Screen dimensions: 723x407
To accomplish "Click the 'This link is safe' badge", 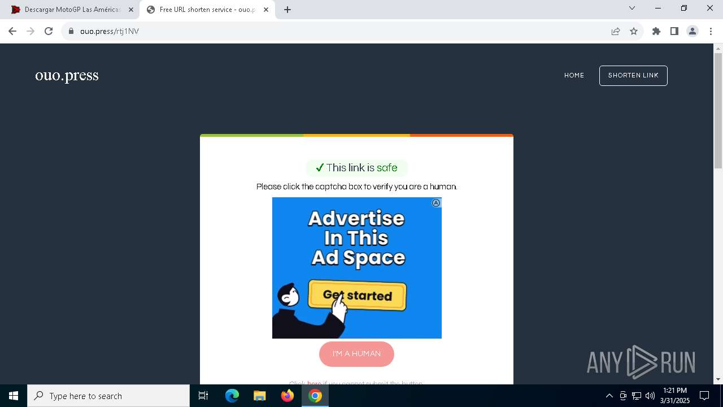I will 356,168.
